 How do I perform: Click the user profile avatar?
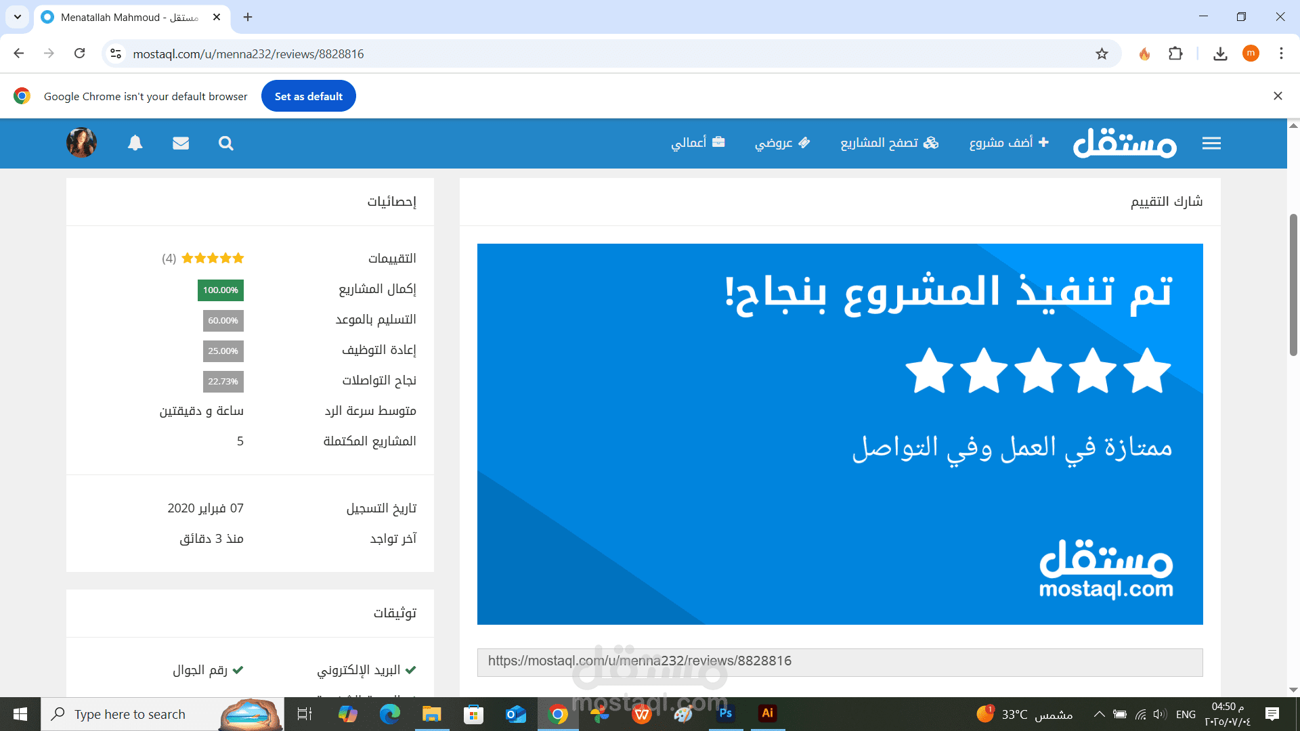pos(81,143)
